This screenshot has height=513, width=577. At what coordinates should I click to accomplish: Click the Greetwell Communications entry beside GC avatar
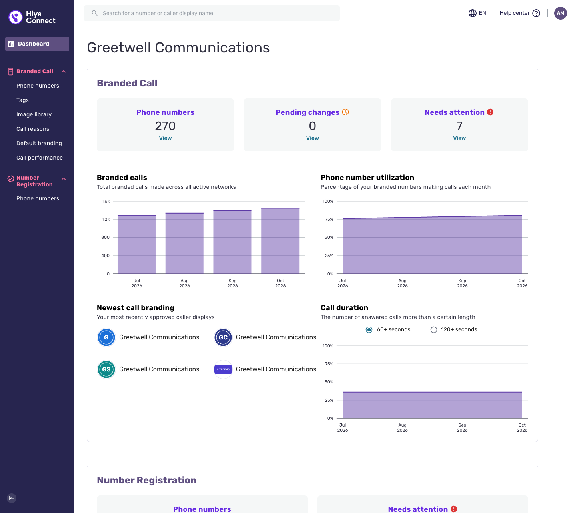[x=278, y=337]
